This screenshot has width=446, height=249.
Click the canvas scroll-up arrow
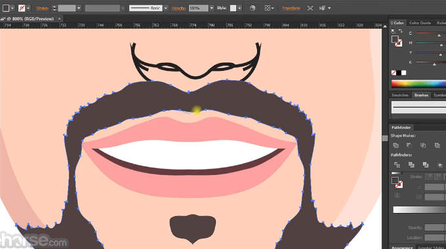[x=385, y=26]
